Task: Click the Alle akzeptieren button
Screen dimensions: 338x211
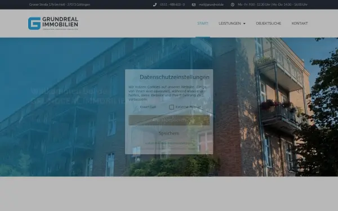Action: tap(169, 120)
